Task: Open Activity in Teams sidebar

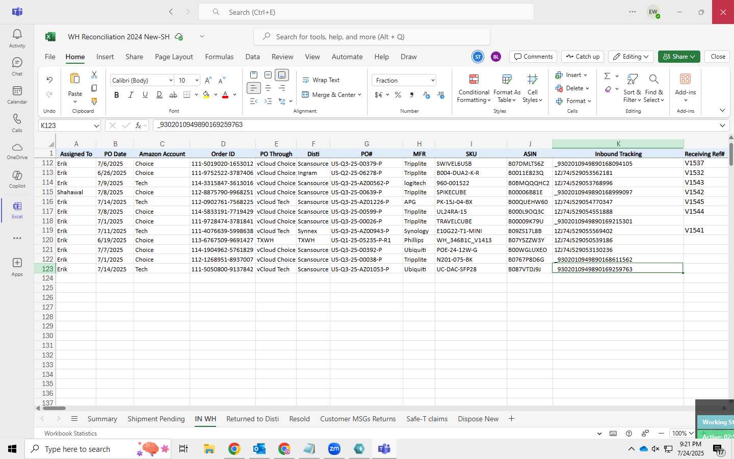Action: (17, 38)
